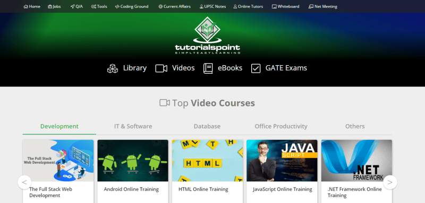This screenshot has width=425, height=203.
Task: Click the Net Meeting icon
Action: pos(311,6)
